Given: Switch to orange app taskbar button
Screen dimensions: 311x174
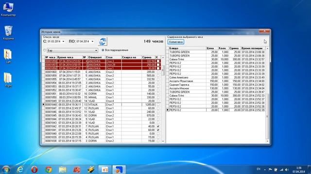Looking at the screenshot, I should click(105, 169).
